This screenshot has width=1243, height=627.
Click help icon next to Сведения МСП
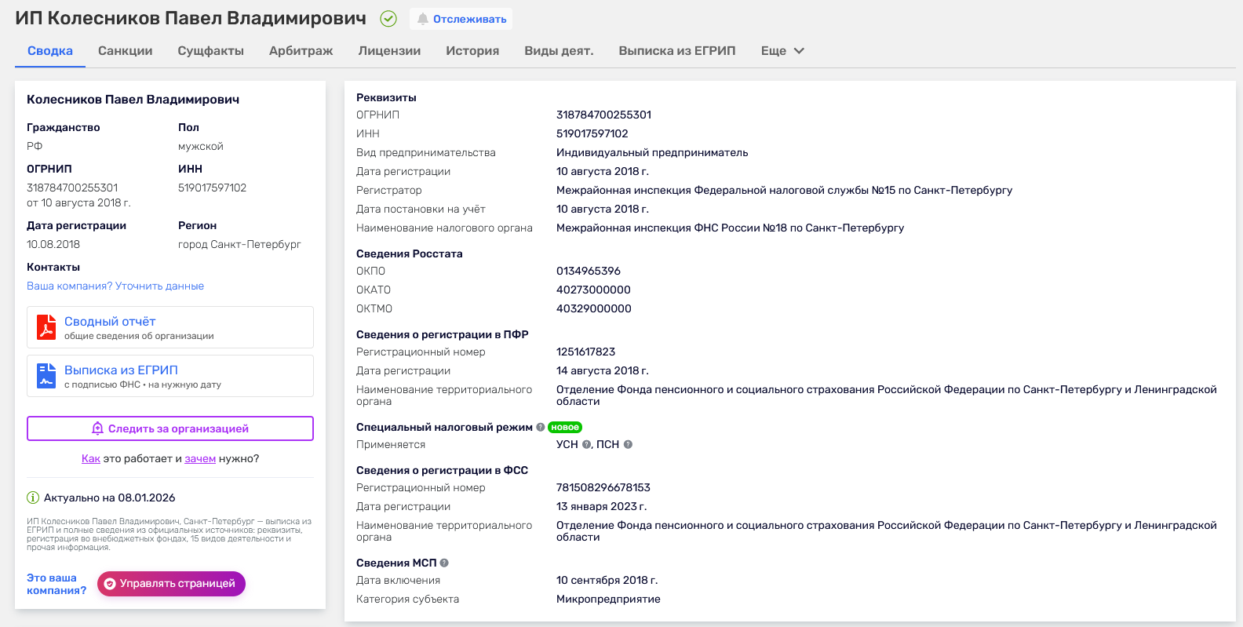444,563
